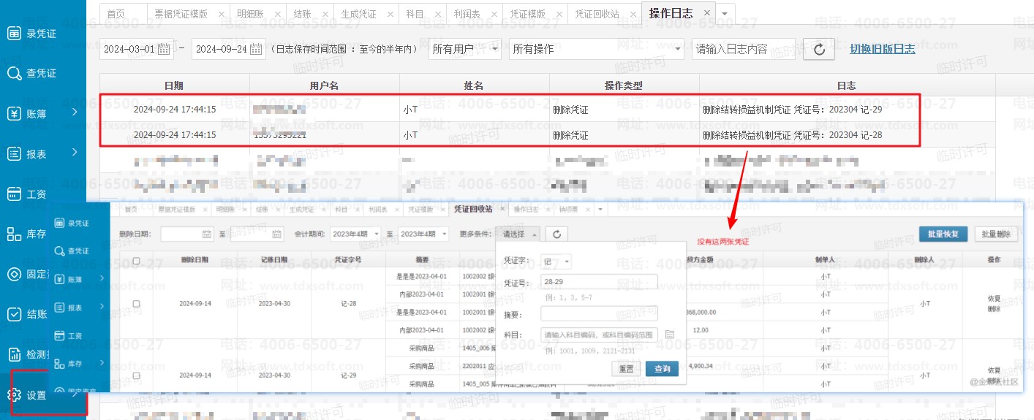The width and height of the screenshot is (1034, 420).
Task: Open the 所有操作 operation type dropdown
Action: [596, 49]
